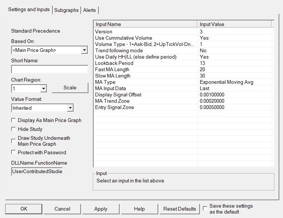This screenshot has height=218, width=283.
Task: Open Help for this study
Action: coord(139,209)
